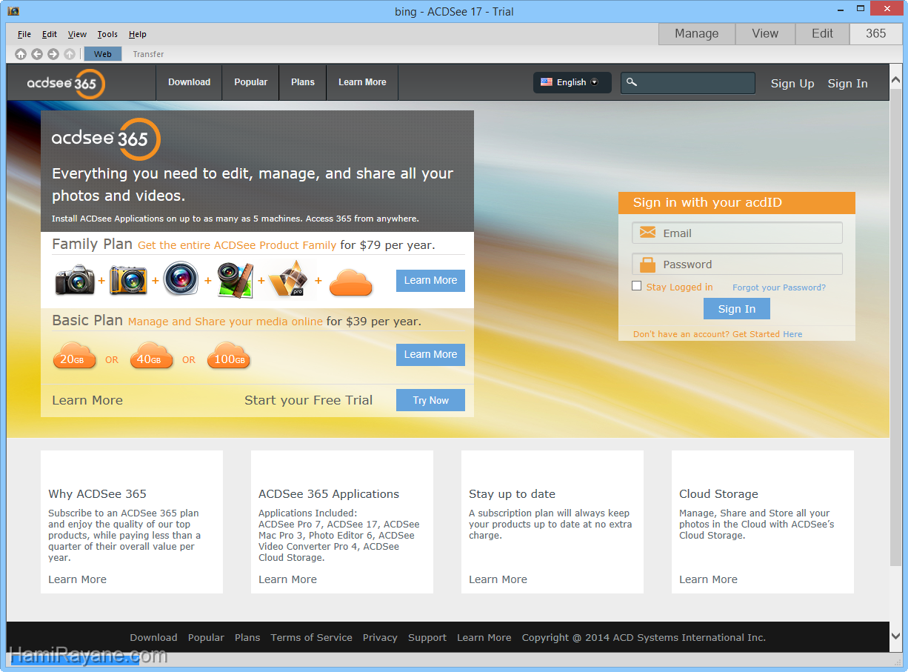Click Learn More under ACDSee 365 Applications
The image size is (908, 672).
(x=287, y=579)
